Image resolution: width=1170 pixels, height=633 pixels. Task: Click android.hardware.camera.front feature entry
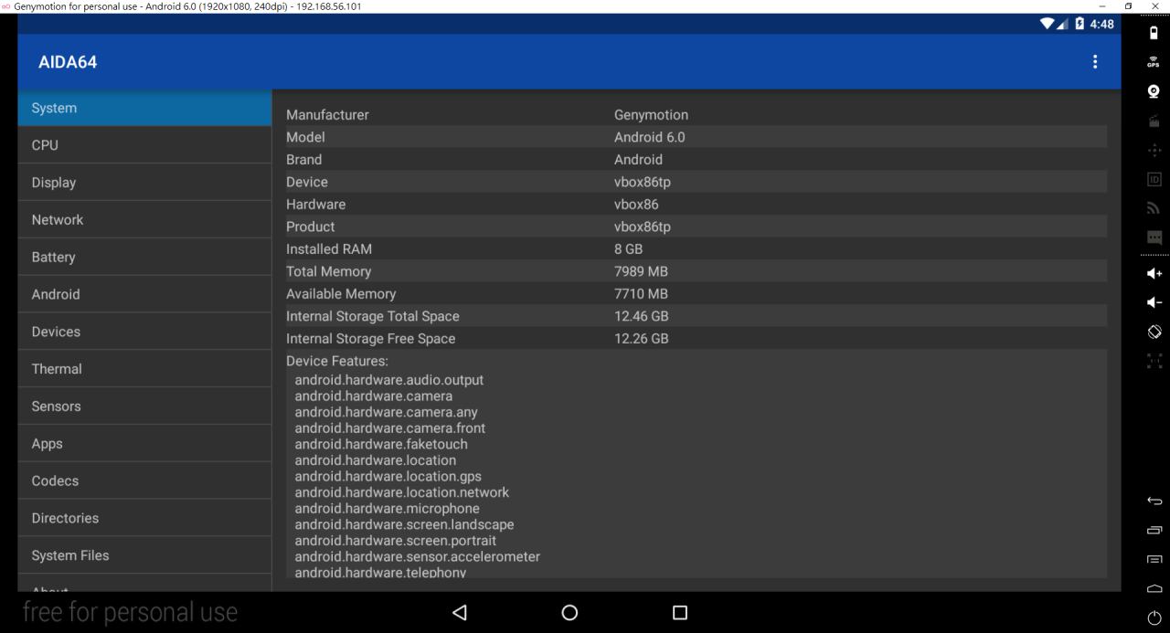[390, 428]
